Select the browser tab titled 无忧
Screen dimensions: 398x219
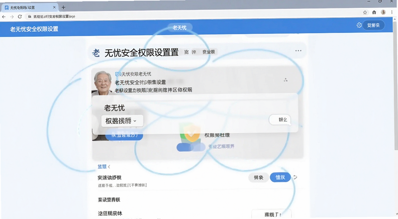click(x=30, y=7)
